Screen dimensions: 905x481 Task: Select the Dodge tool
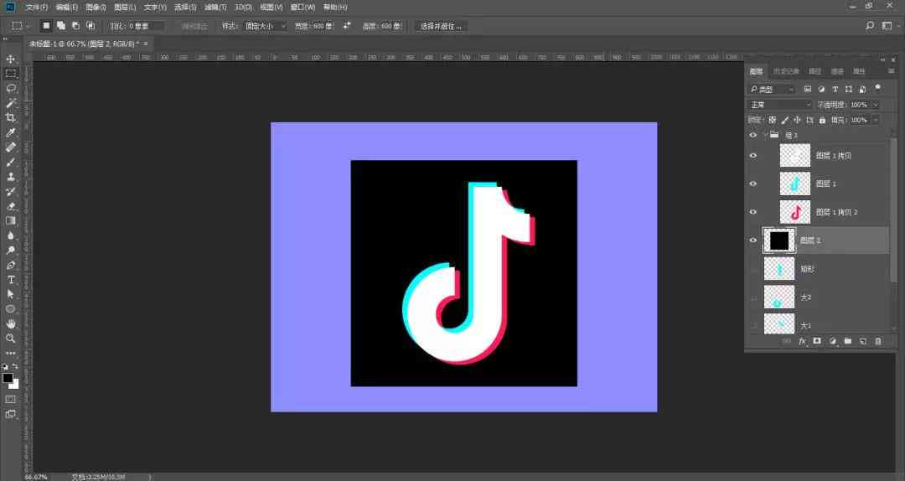(10, 250)
